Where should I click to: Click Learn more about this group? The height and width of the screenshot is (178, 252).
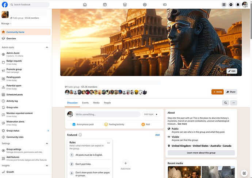click(201, 153)
